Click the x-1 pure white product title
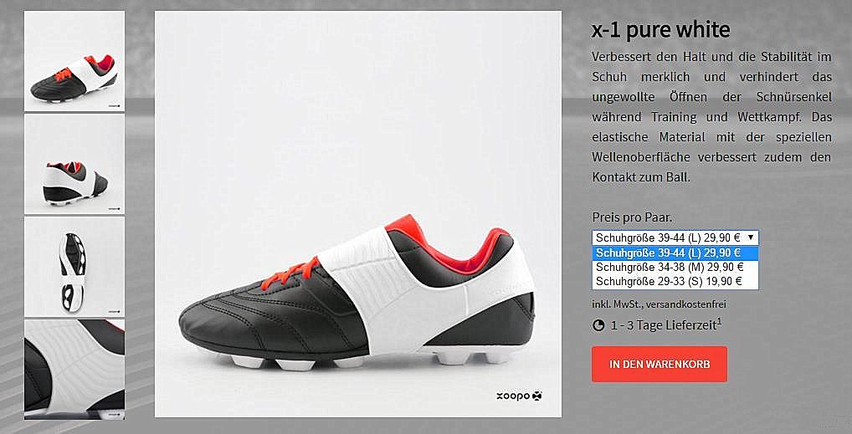This screenshot has height=434, width=852. (x=660, y=29)
